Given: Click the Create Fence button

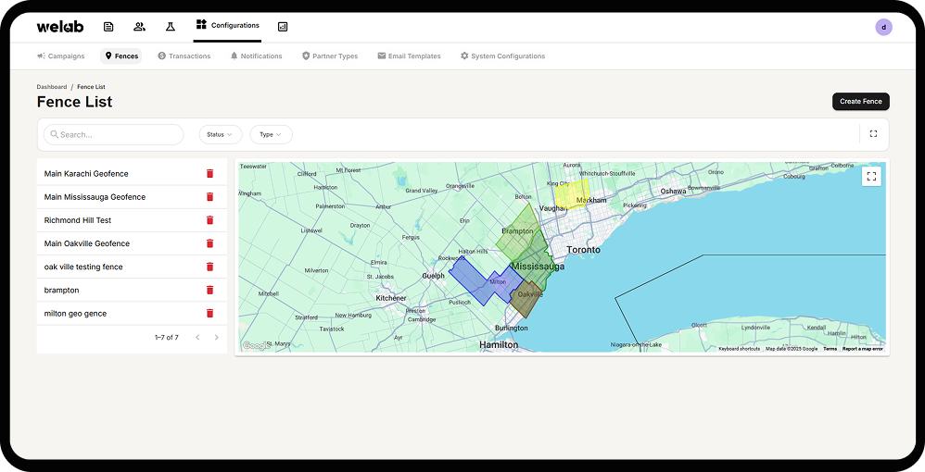Looking at the screenshot, I should coord(861,102).
